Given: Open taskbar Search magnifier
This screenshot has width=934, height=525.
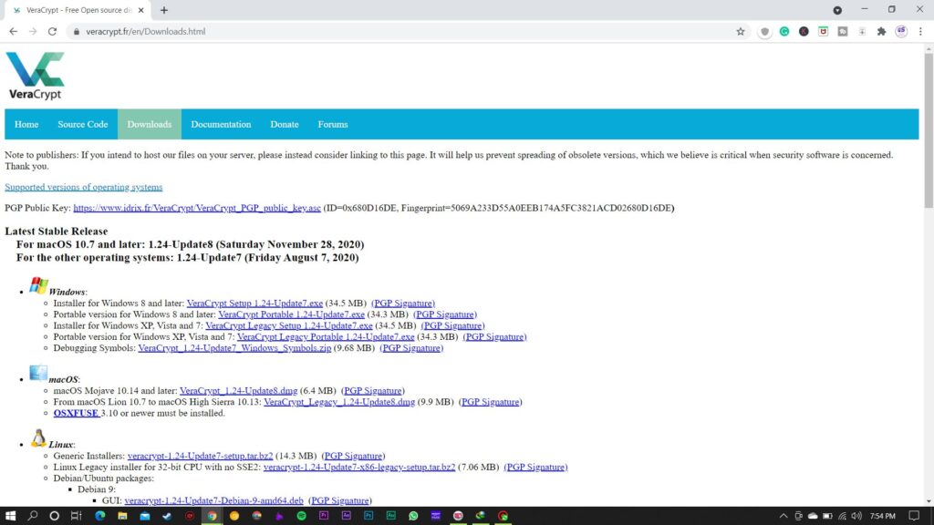Looking at the screenshot, I should coord(33,516).
